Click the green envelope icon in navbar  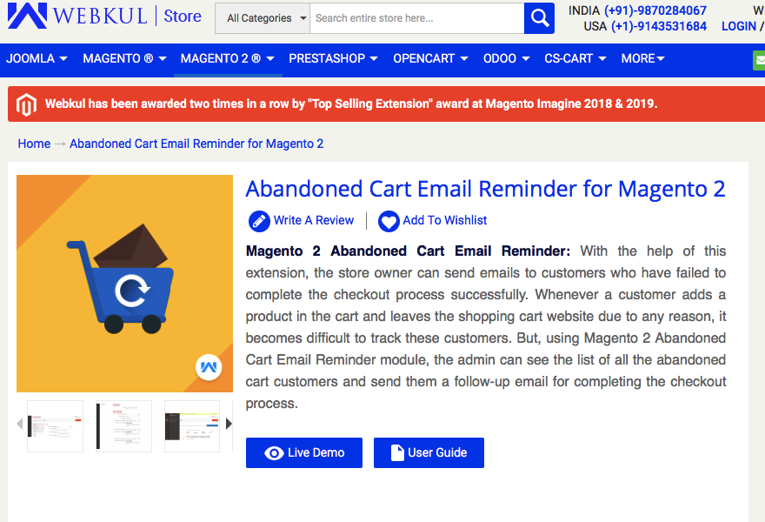(759, 61)
